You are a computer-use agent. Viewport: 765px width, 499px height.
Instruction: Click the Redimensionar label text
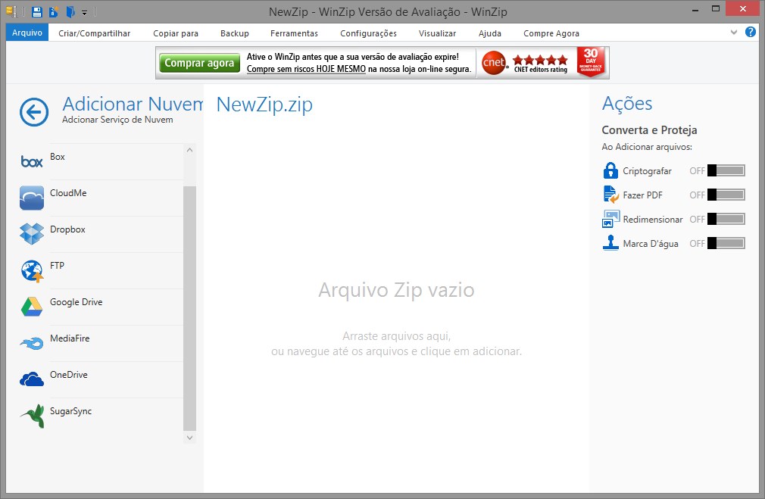coord(653,220)
